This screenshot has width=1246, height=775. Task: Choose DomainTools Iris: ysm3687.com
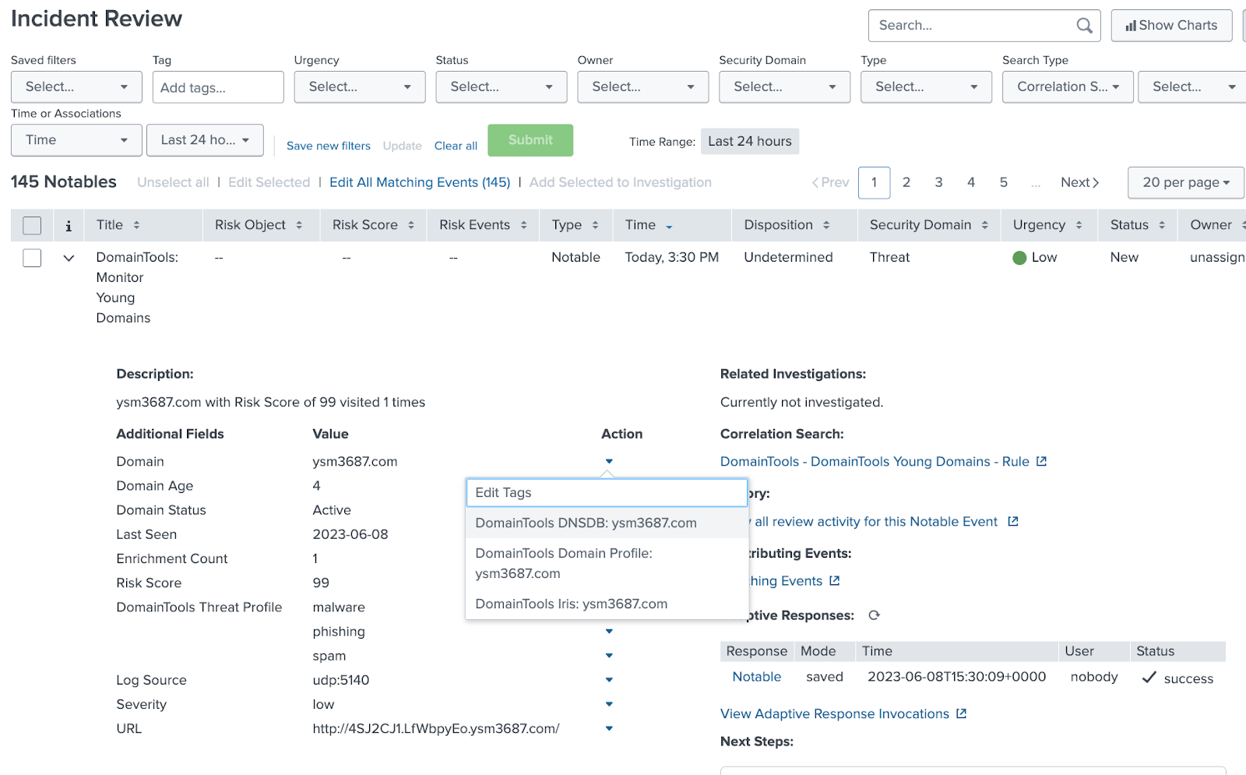coord(607,604)
